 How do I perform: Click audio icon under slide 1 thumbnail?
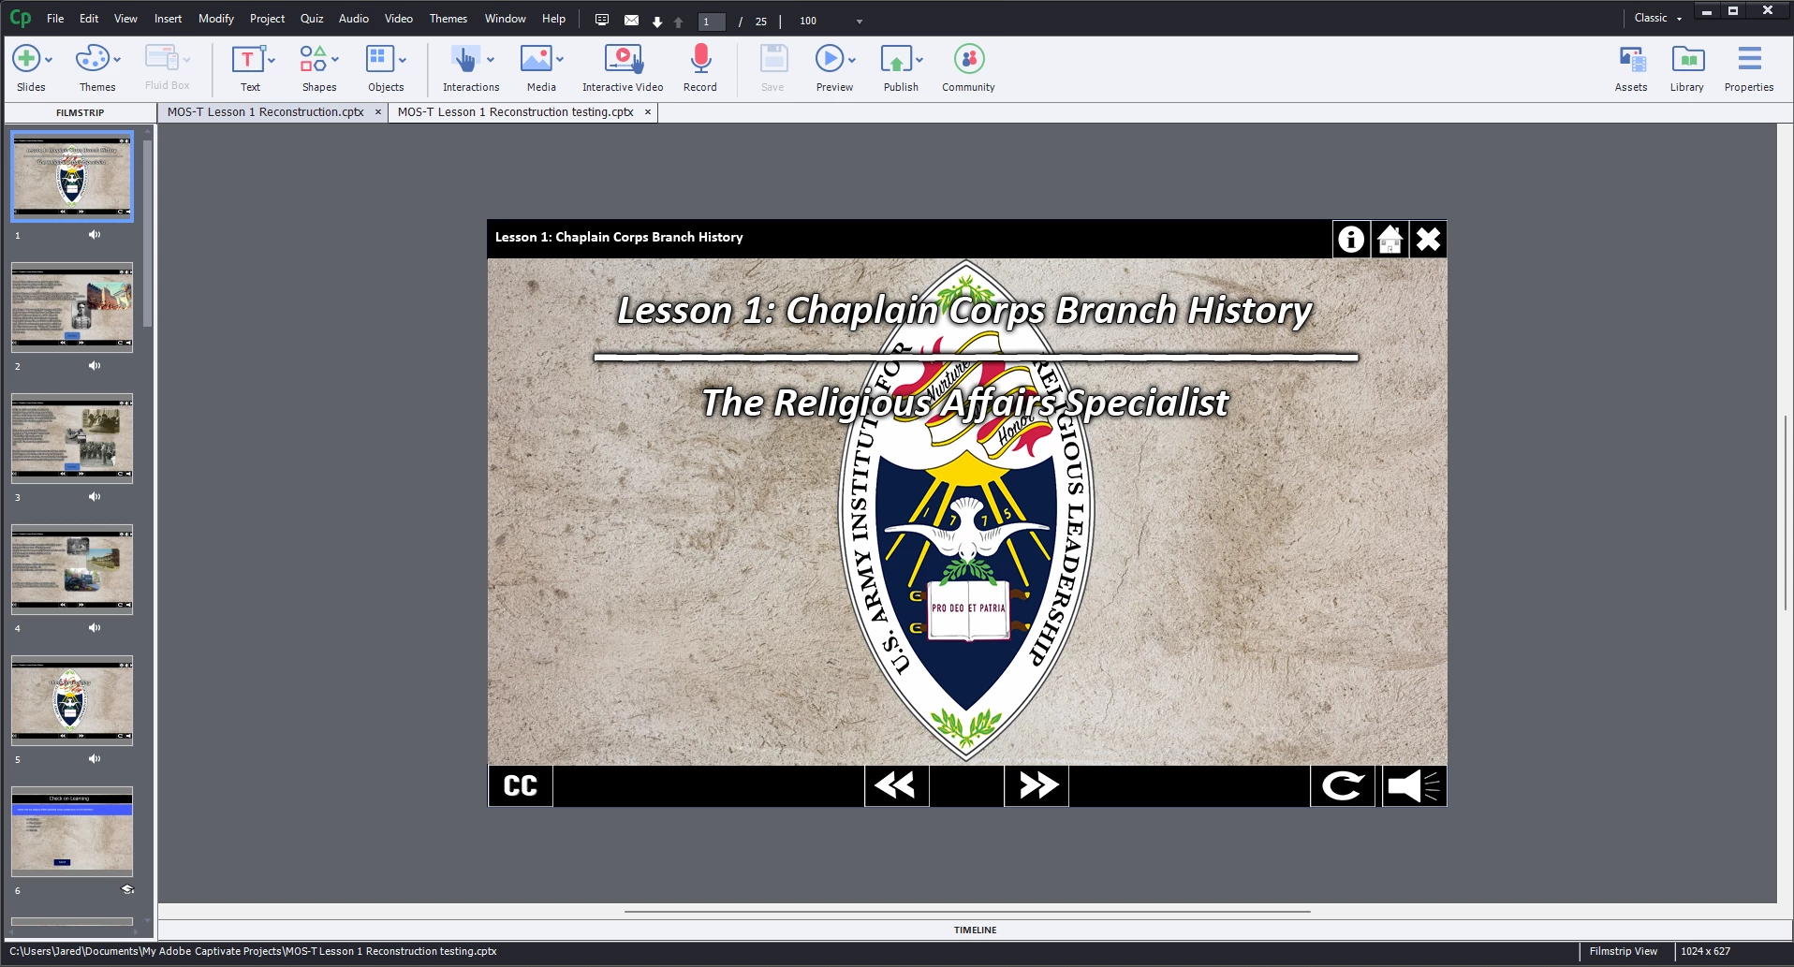95,234
